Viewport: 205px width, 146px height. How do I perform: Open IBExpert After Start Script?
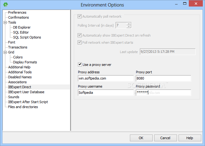[28, 102]
